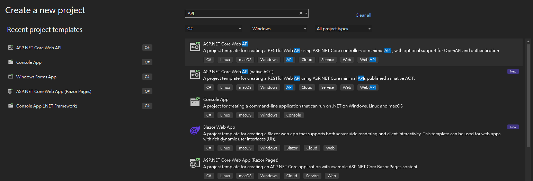Click inside the template search box
The height and width of the screenshot is (181, 533).
(242, 14)
